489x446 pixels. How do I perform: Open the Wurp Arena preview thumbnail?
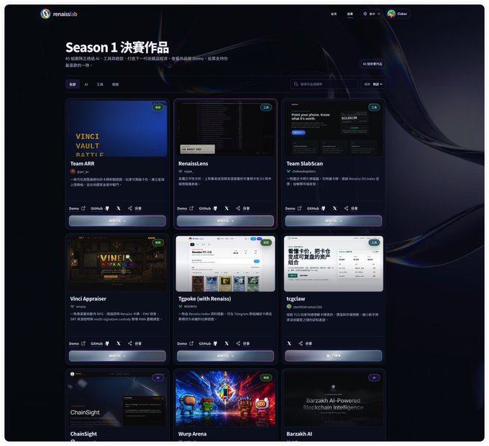tap(226, 399)
